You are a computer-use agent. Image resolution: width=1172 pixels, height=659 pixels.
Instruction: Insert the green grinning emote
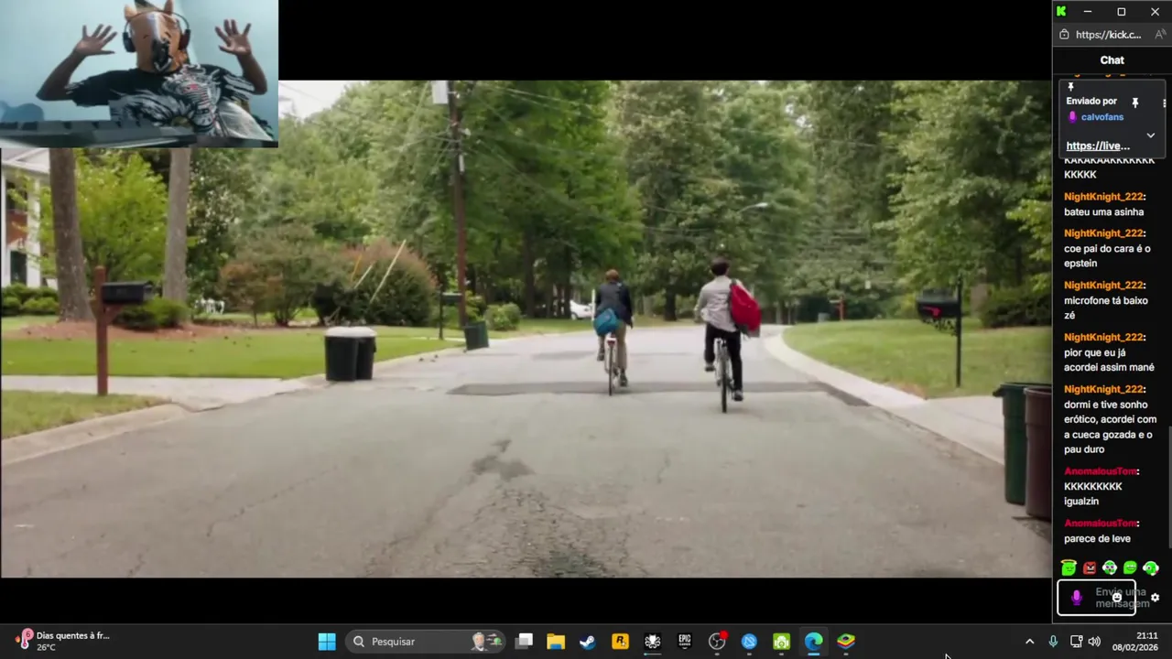point(1130,568)
